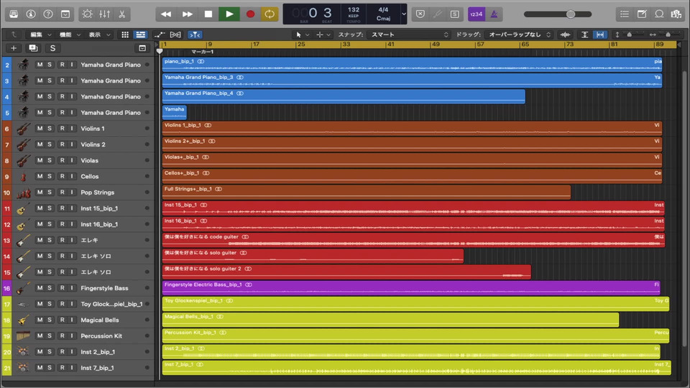Click the Cellos instrument icon
Screen dimensions: 690x388
pyautogui.click(x=23, y=177)
